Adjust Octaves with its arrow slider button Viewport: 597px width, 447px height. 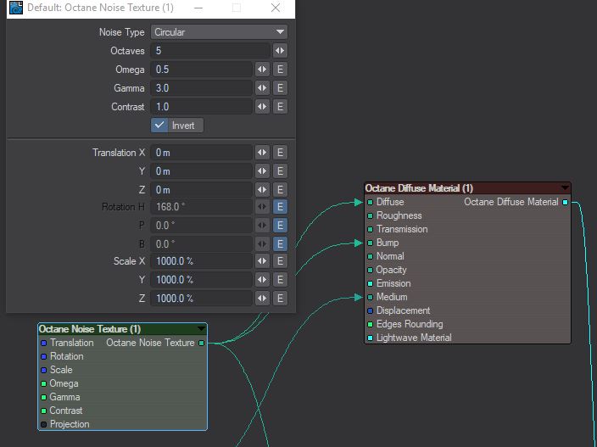(280, 51)
